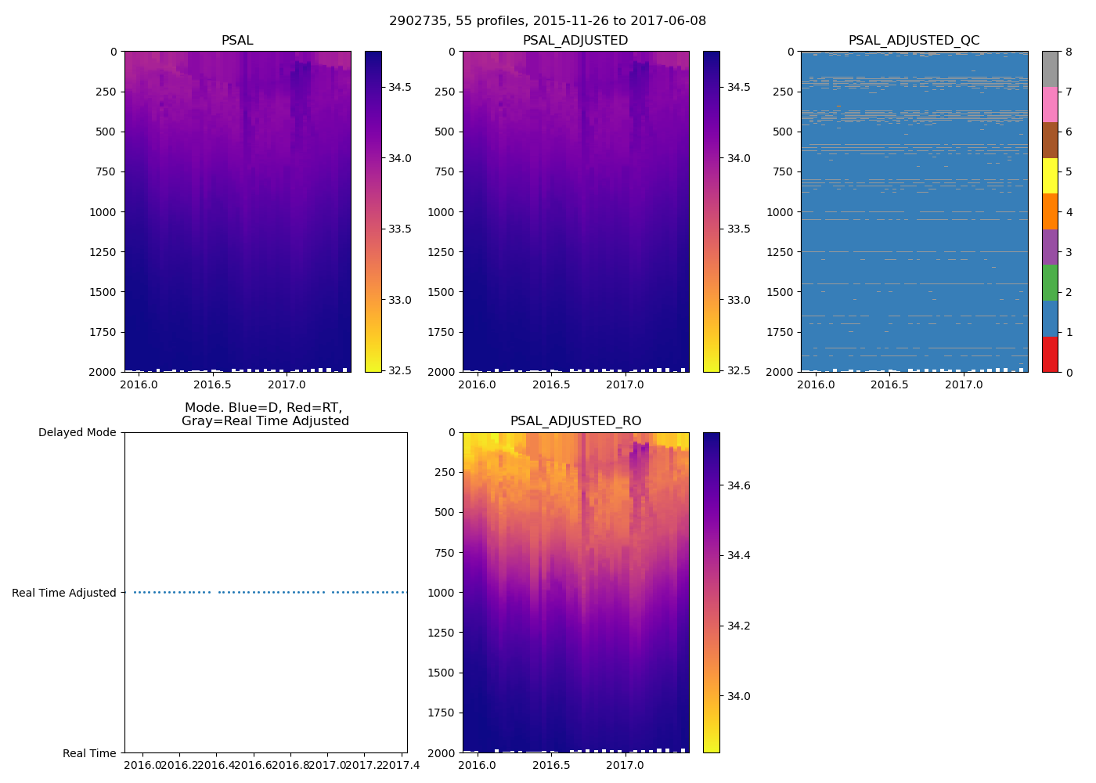Click the colorbar beside the PSAL plot
The width and height of the screenshot is (1096, 783).
point(373,211)
